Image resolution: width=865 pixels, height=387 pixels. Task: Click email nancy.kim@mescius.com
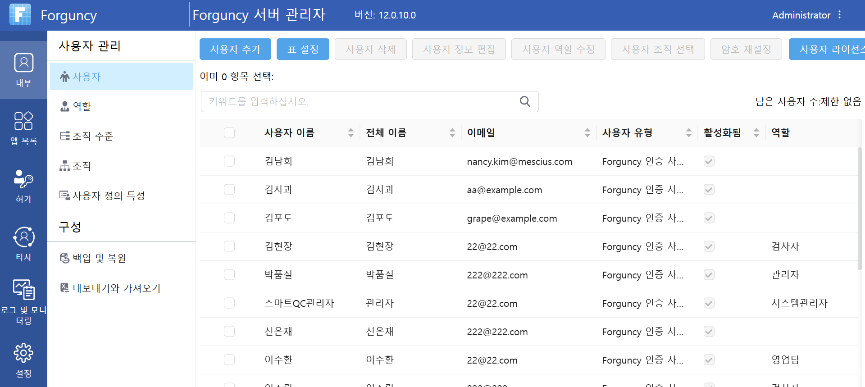coord(519,162)
